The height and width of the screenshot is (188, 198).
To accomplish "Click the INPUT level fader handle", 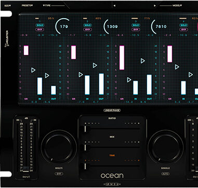I will [26, 171].
